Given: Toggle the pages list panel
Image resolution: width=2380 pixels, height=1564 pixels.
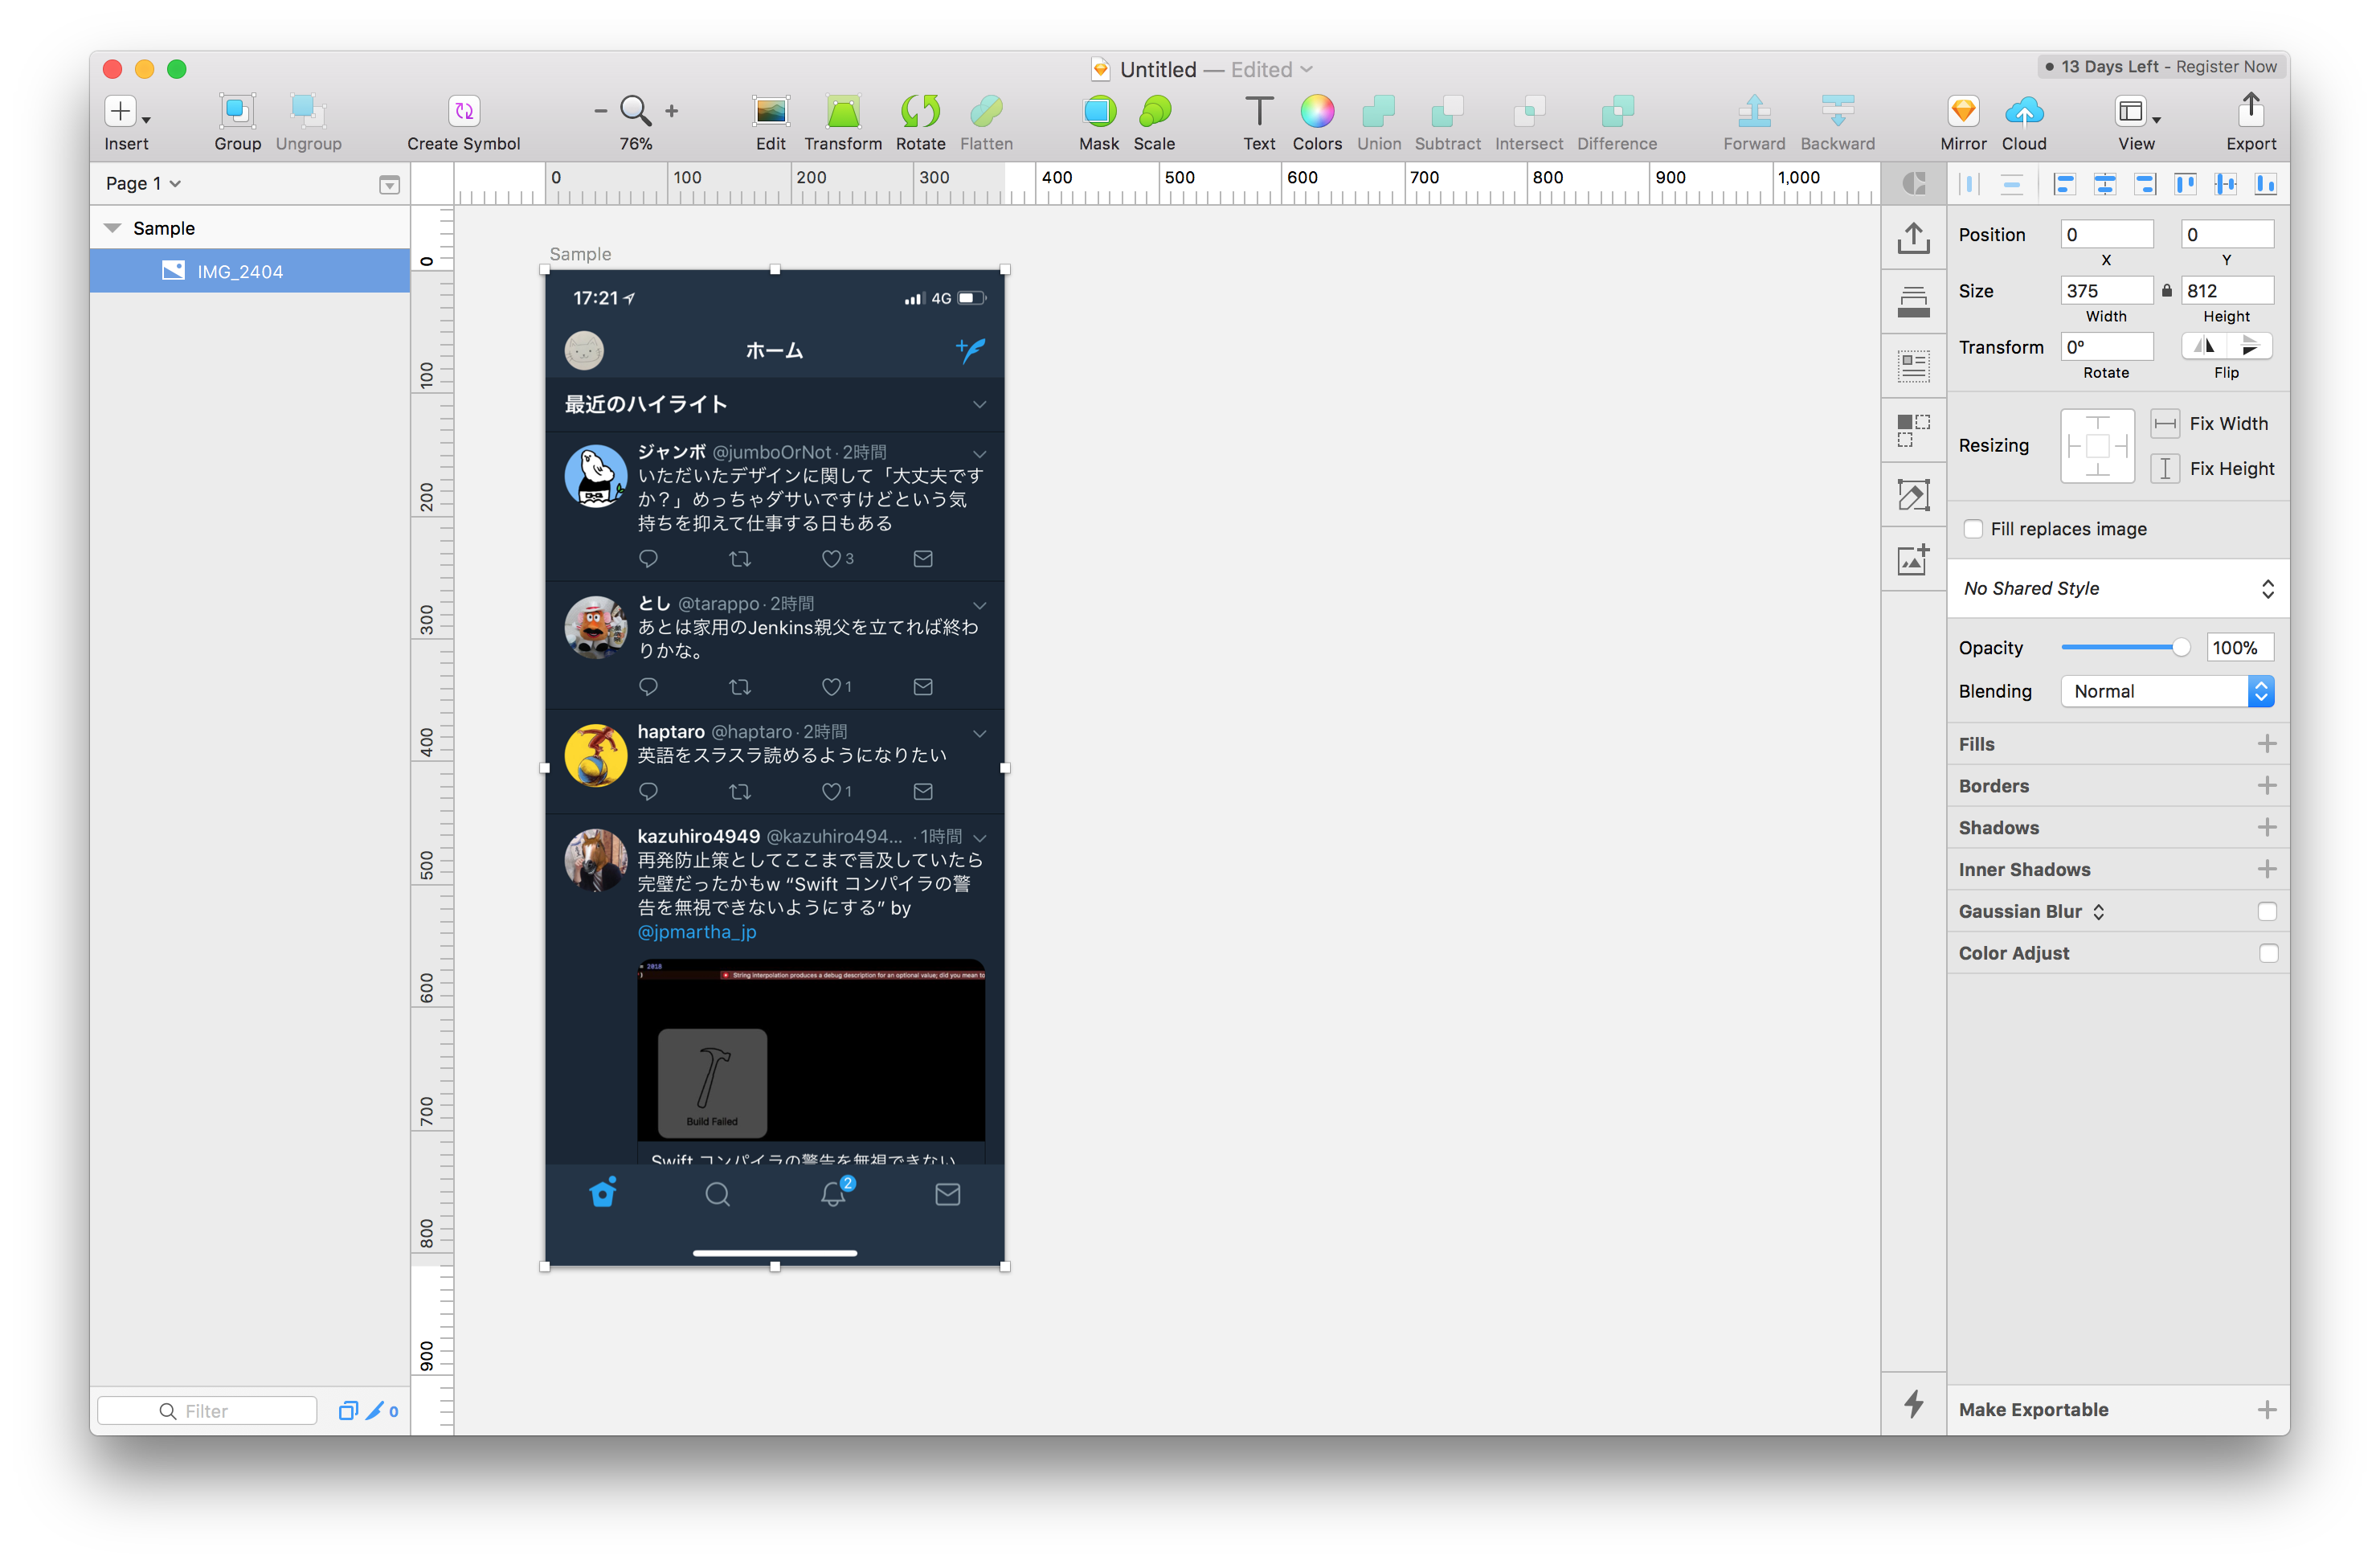Looking at the screenshot, I should [x=390, y=185].
